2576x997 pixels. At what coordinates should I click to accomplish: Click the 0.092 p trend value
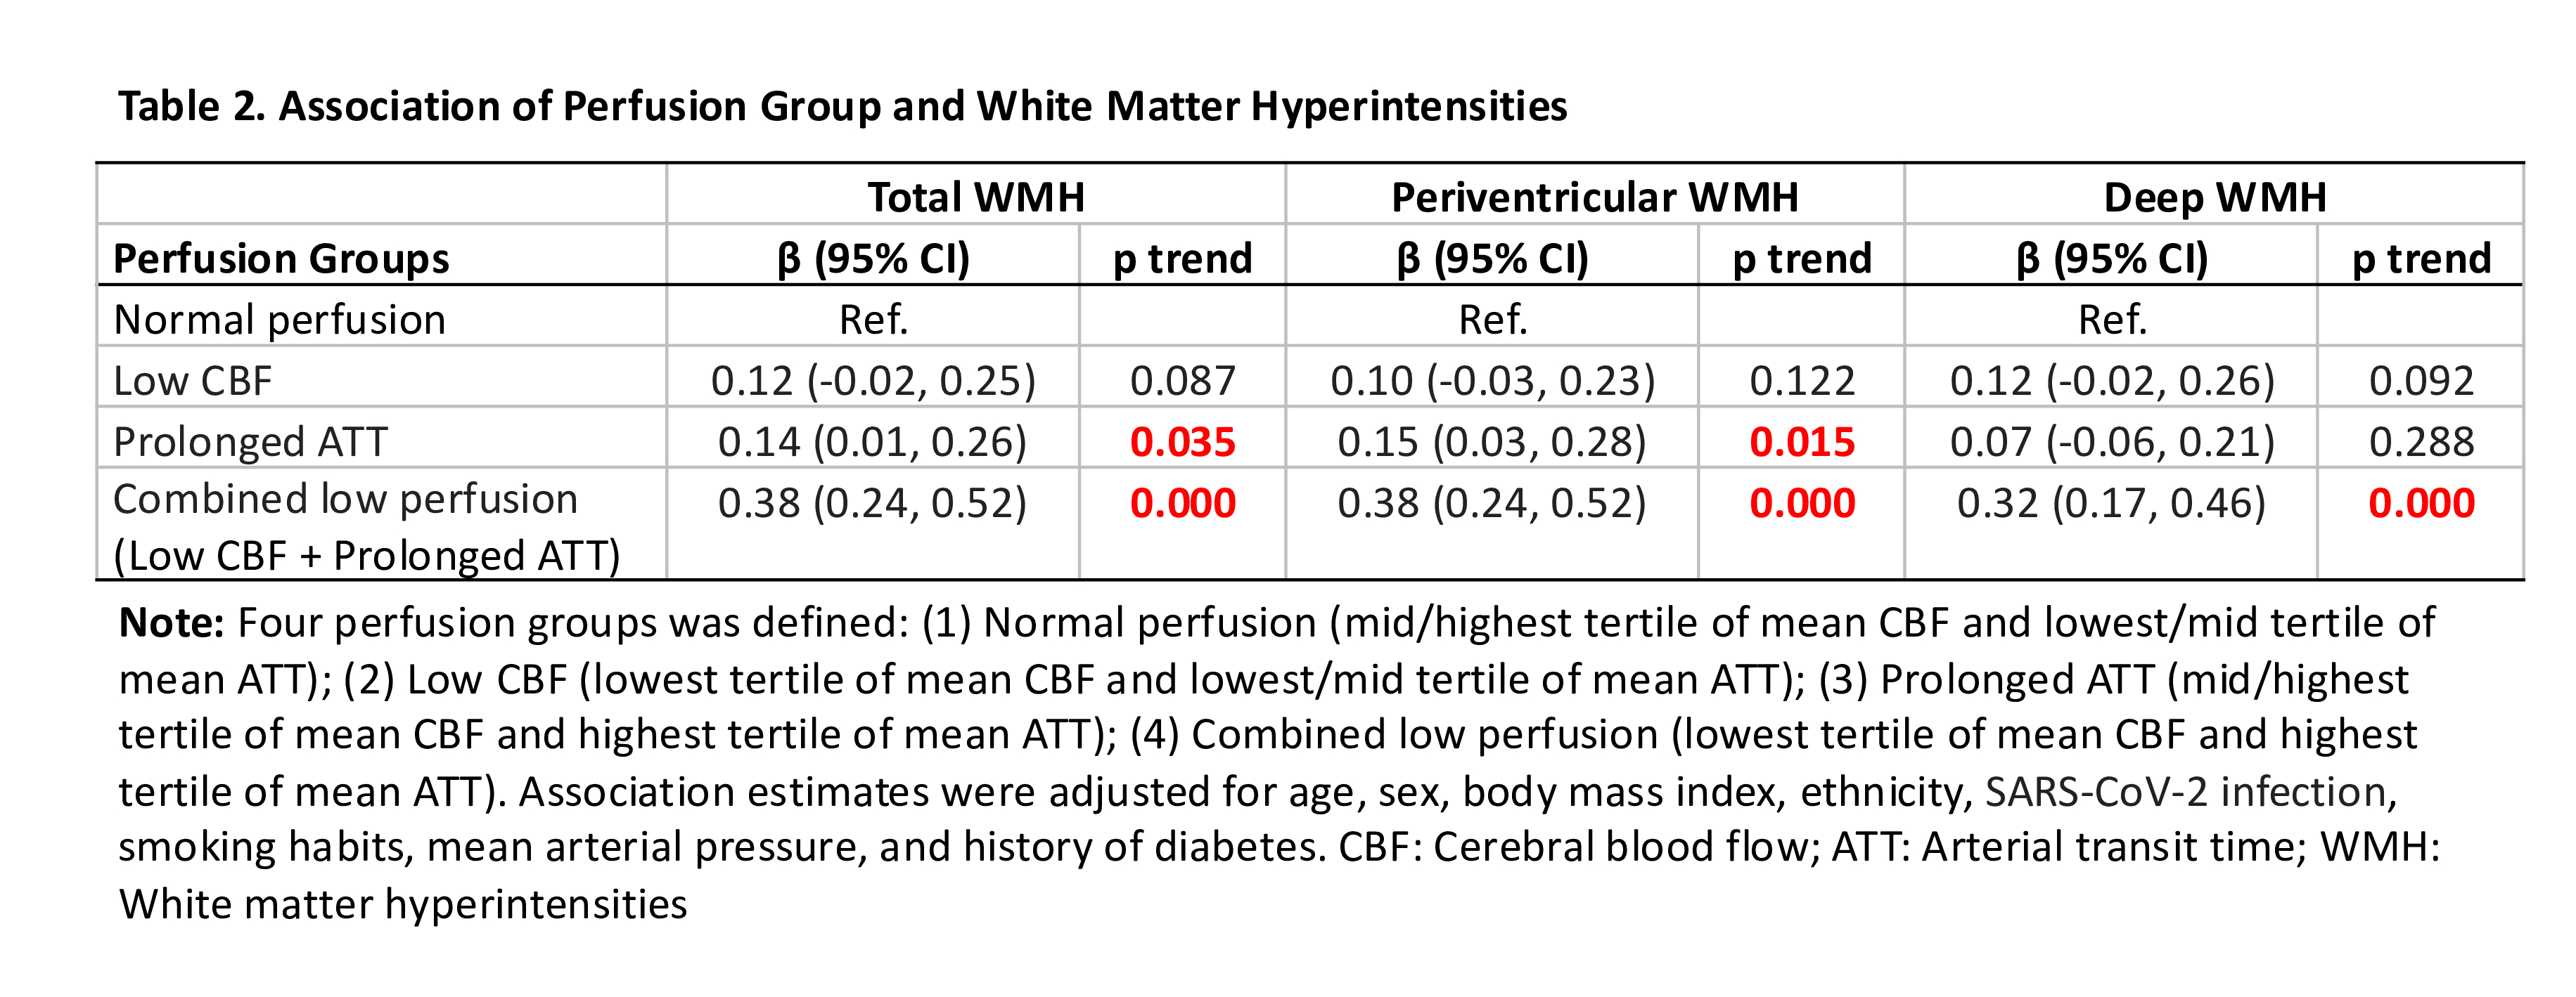2420,381
